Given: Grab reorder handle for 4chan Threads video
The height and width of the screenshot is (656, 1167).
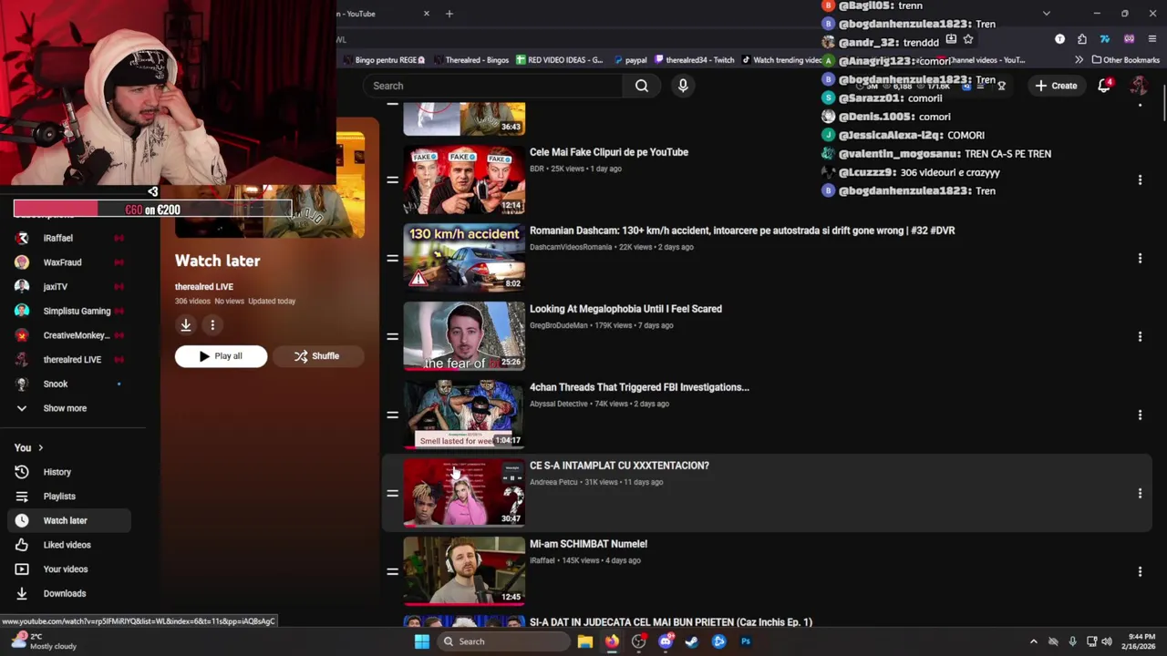Looking at the screenshot, I should 392,415.
